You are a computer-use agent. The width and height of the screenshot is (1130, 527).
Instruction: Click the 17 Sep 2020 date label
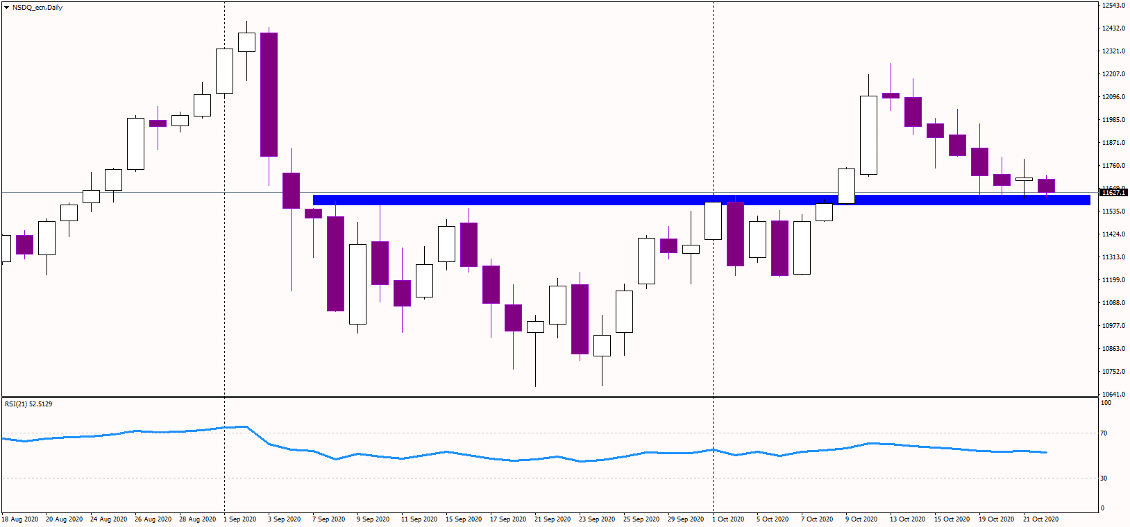point(509,519)
